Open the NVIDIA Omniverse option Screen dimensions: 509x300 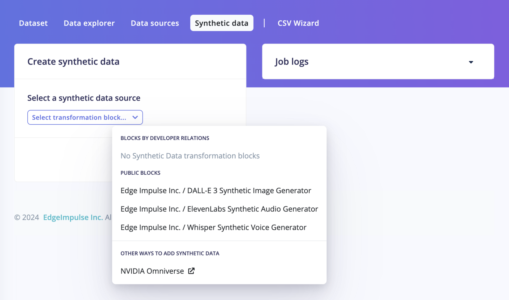click(157, 271)
